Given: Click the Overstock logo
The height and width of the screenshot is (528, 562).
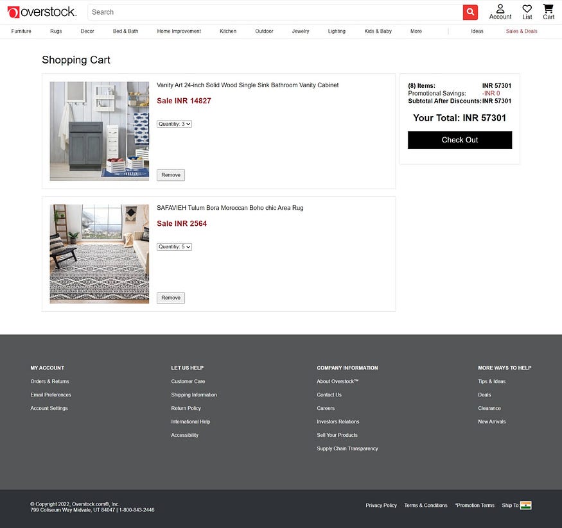Looking at the screenshot, I should pos(41,12).
